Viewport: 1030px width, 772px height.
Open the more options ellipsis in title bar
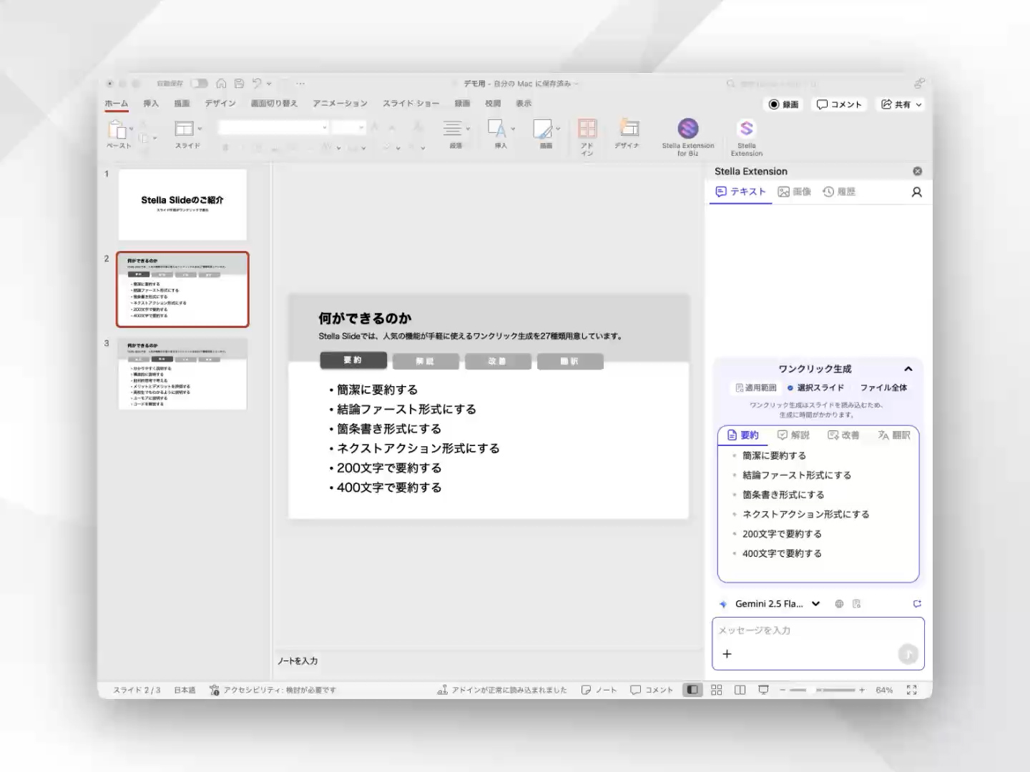pos(301,84)
